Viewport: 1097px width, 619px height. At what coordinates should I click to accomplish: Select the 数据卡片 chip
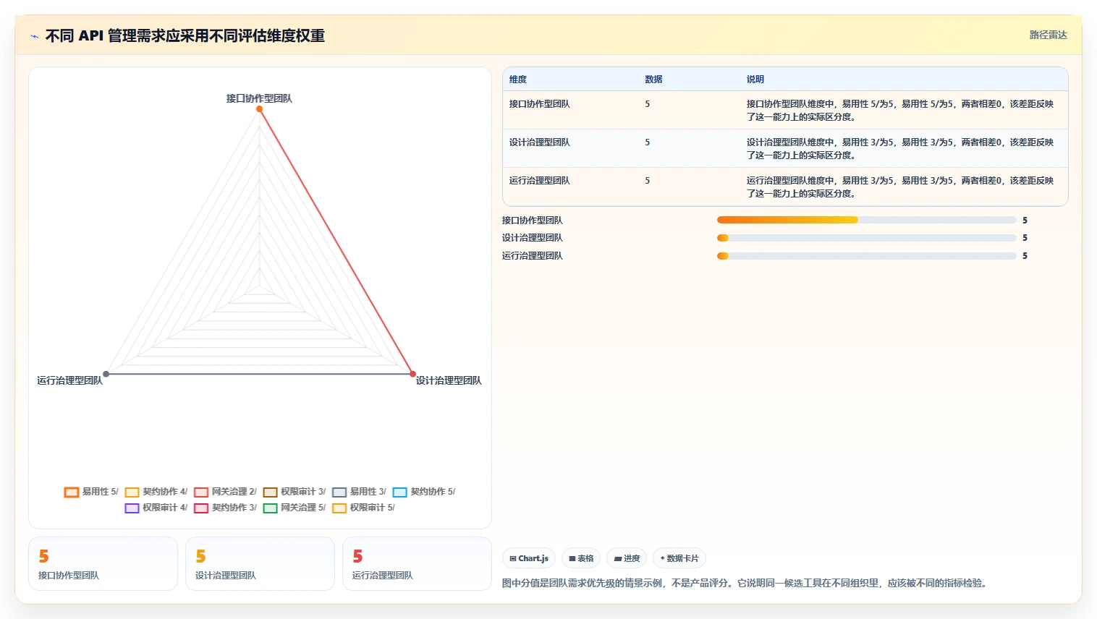coord(679,558)
